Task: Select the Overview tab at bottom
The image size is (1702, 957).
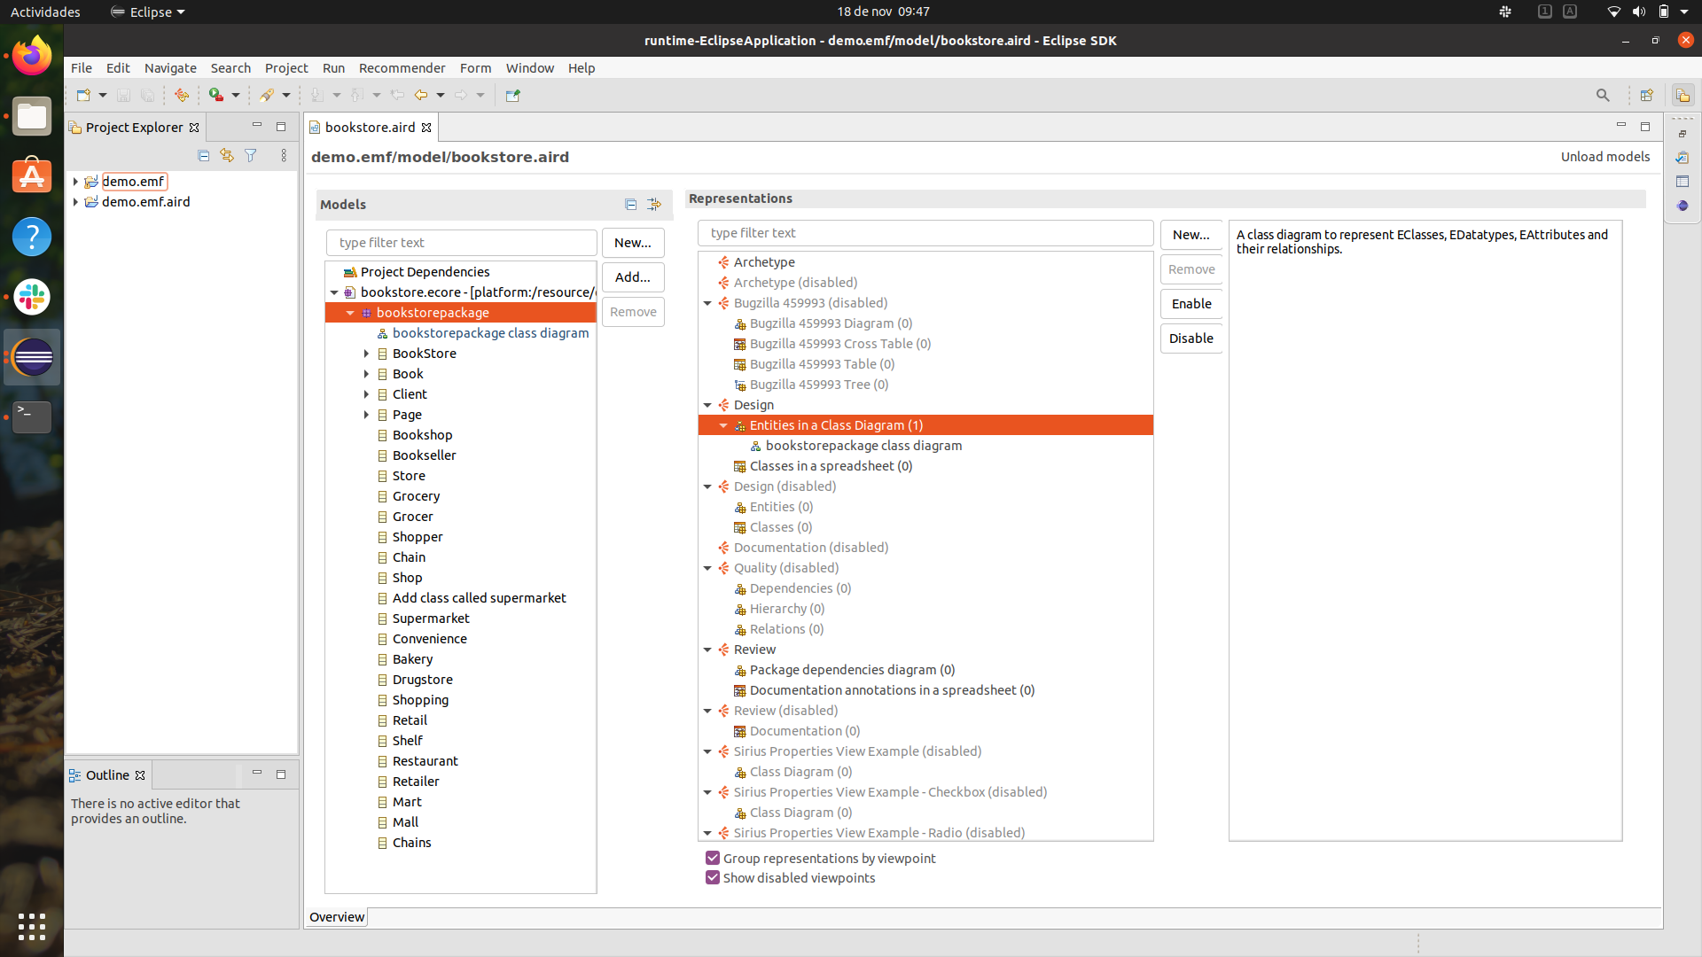Action: click(x=337, y=917)
